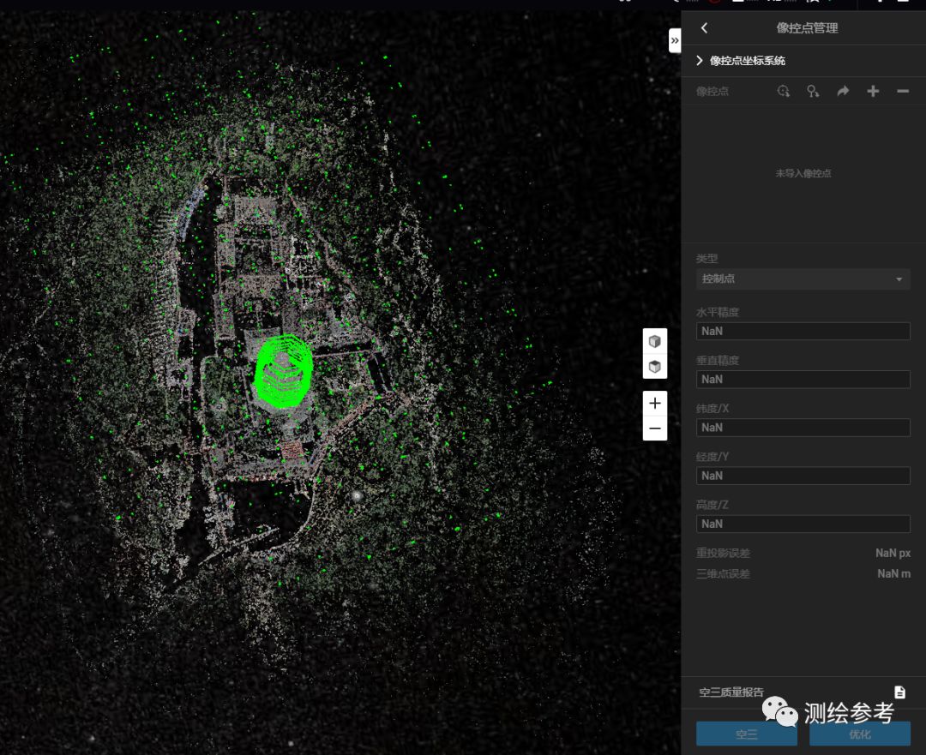The image size is (926, 755).
Task: Go back using the left arrow beside 像控点管理
Action: click(704, 28)
